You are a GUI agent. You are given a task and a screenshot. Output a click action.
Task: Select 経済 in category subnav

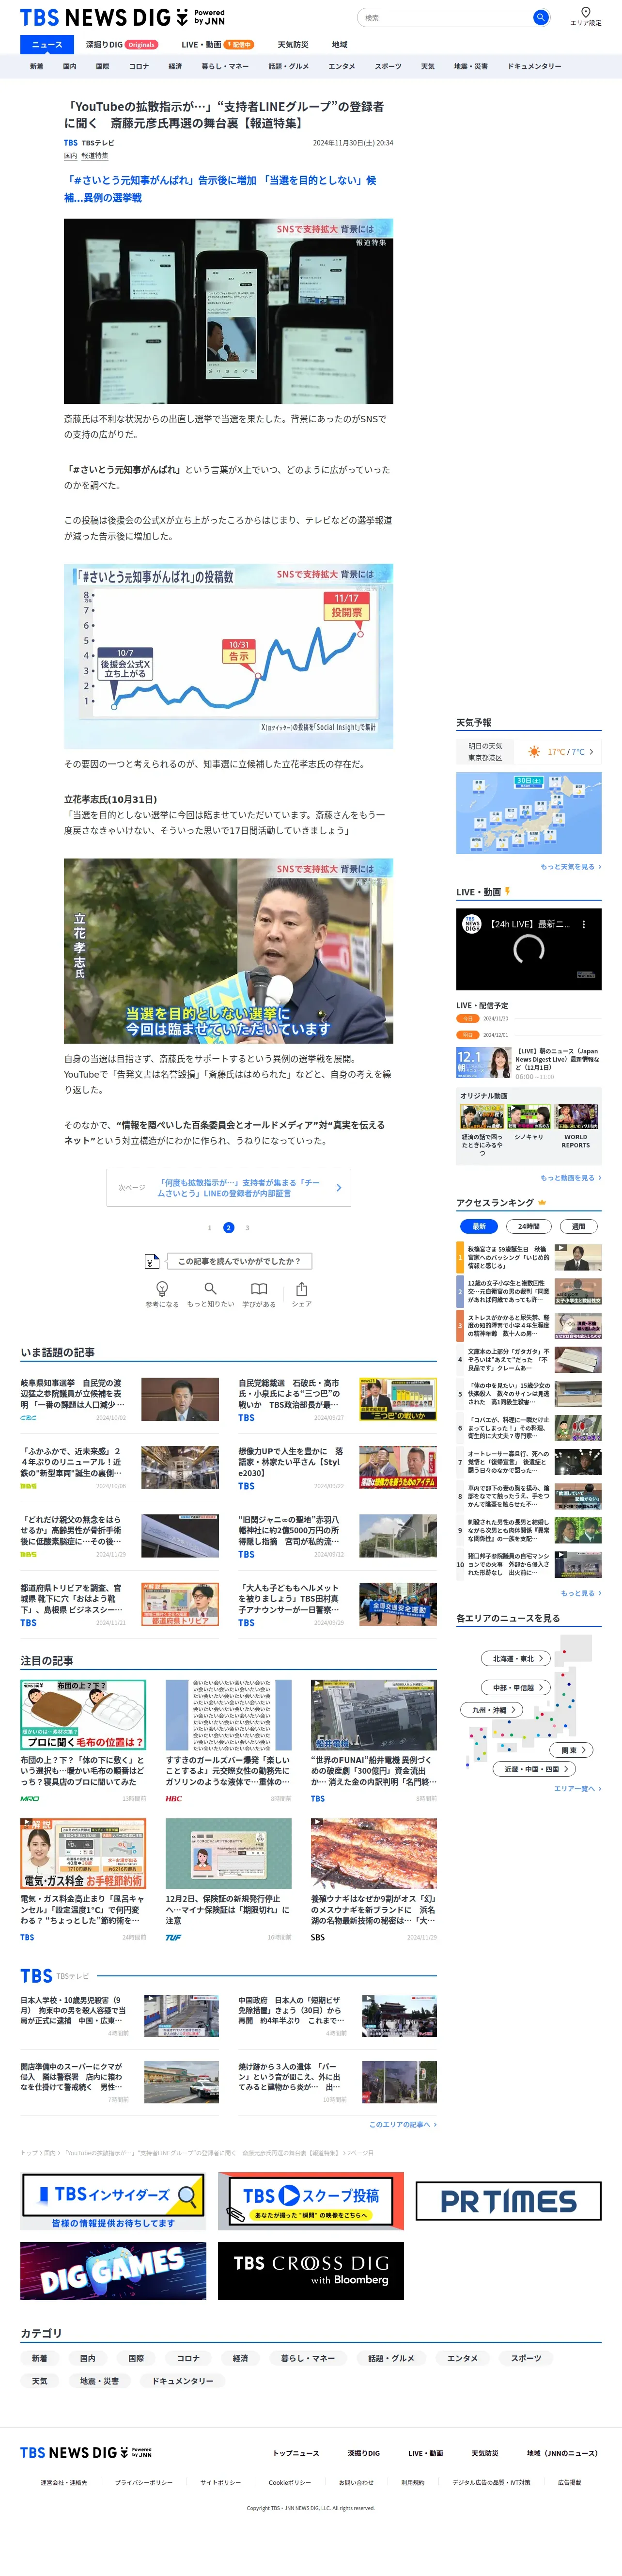[x=175, y=66]
